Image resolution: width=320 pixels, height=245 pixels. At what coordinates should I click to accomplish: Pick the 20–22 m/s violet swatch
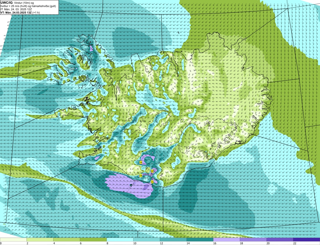(280, 240)
